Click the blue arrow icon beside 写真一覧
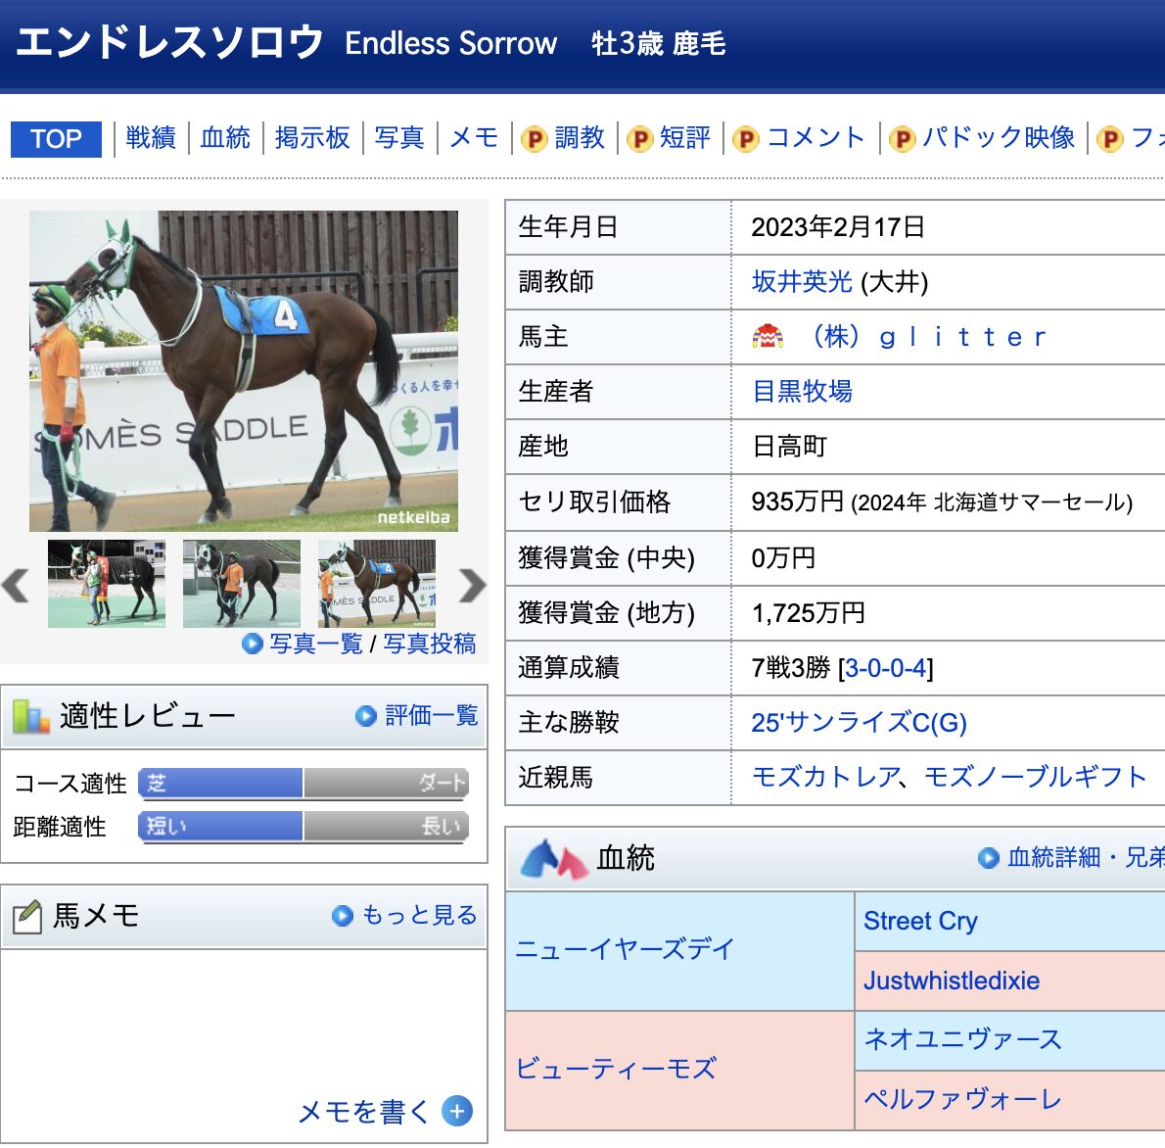The height and width of the screenshot is (1148, 1165). [253, 644]
